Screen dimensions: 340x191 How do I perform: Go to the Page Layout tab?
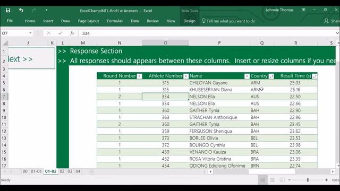tap(89, 21)
